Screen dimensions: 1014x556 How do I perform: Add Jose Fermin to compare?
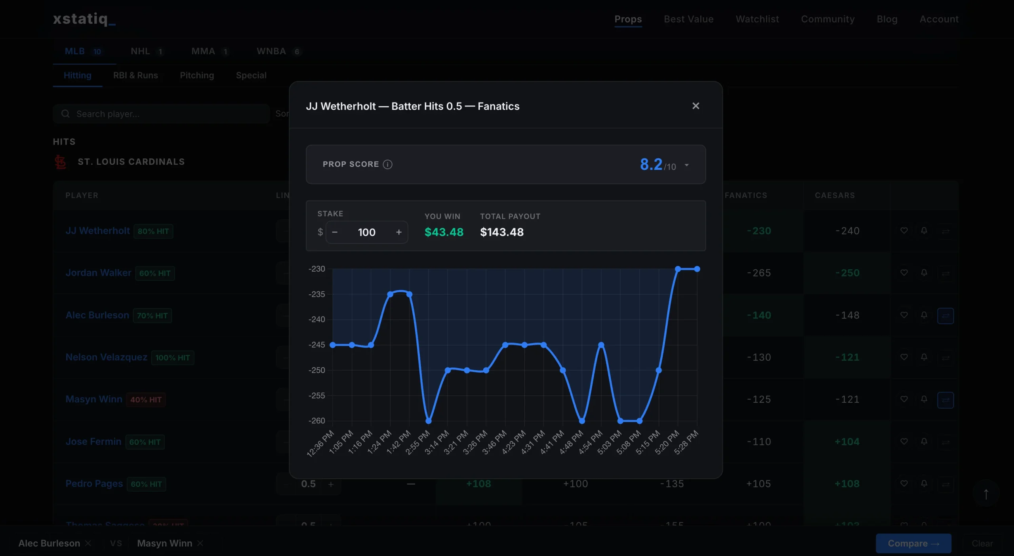945,442
